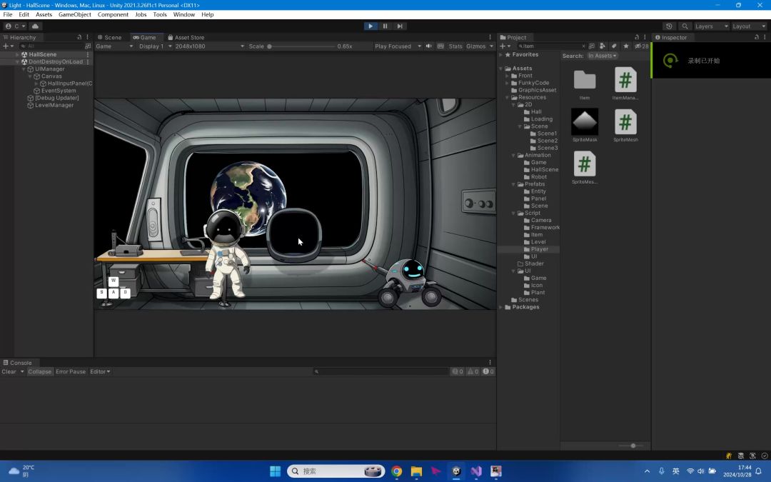Viewport: 771px width, 482px height.
Task: Open the Layers dropdown
Action: pos(711,26)
